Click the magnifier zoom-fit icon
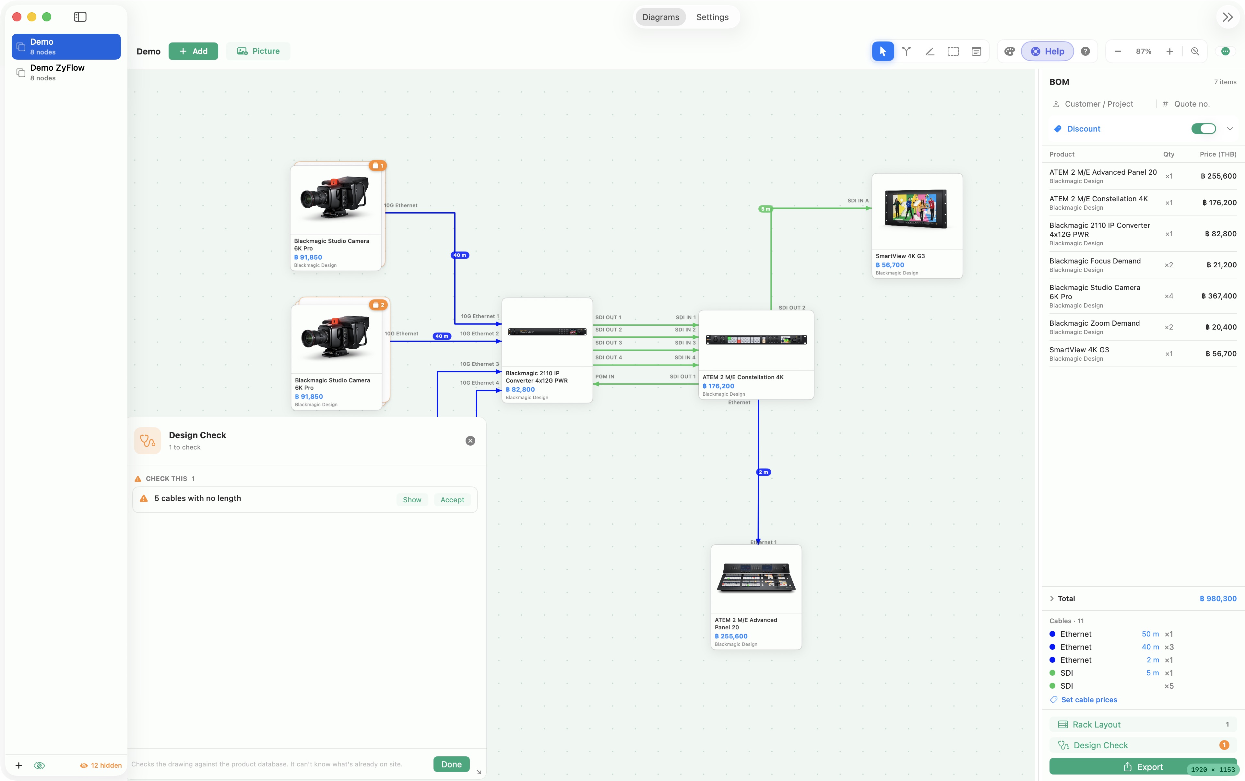1245x781 pixels. point(1195,51)
